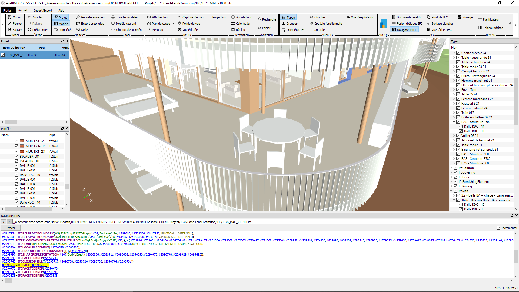The image size is (519, 292).
Task: Activate Plan de coupe tool
Action: 159,24
